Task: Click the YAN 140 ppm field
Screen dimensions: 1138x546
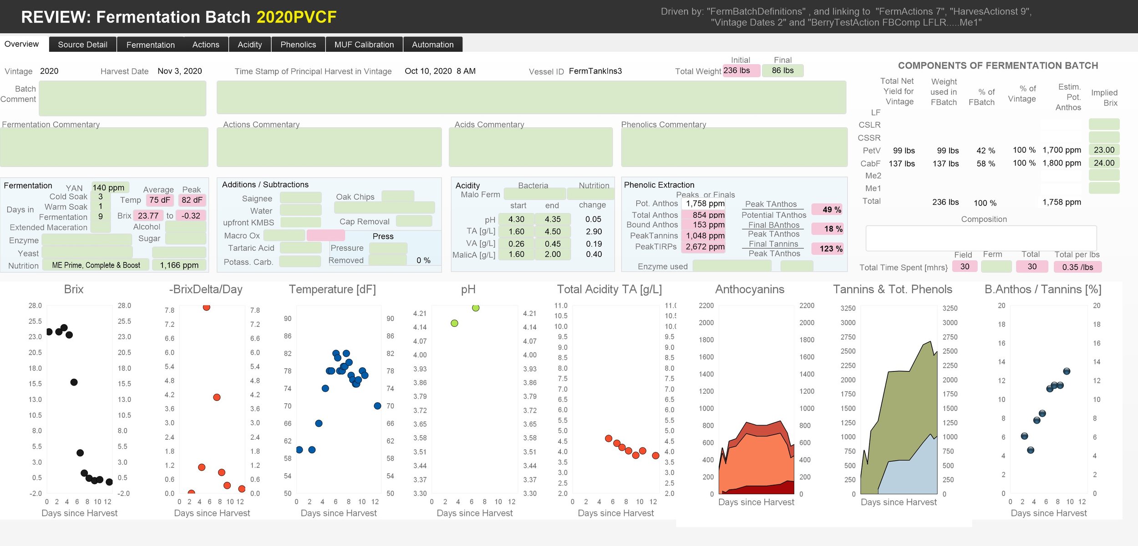Action: pos(111,187)
